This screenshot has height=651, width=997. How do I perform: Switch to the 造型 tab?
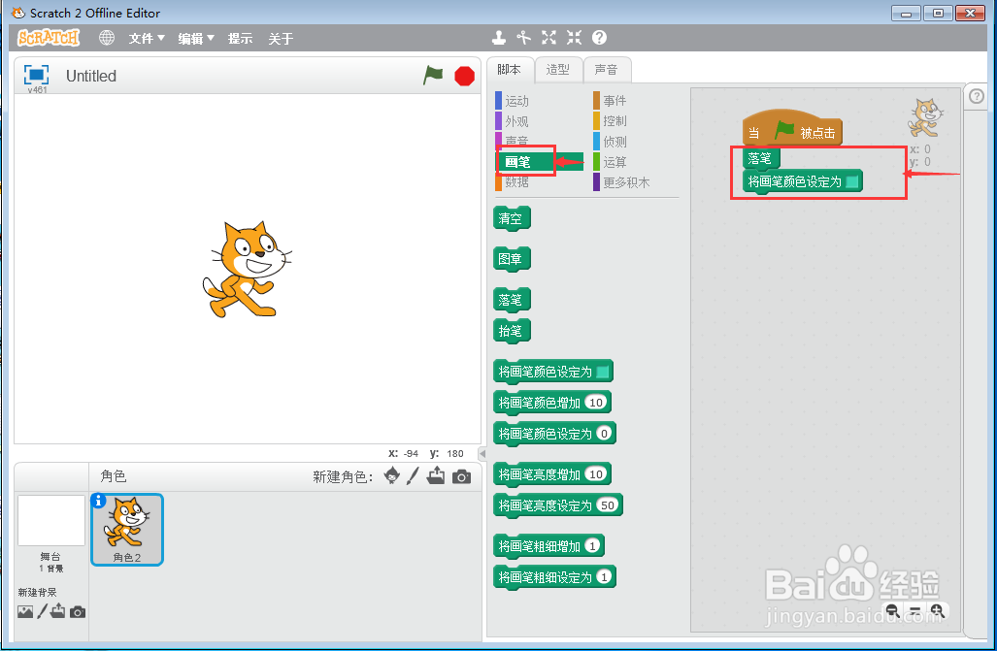click(x=557, y=70)
